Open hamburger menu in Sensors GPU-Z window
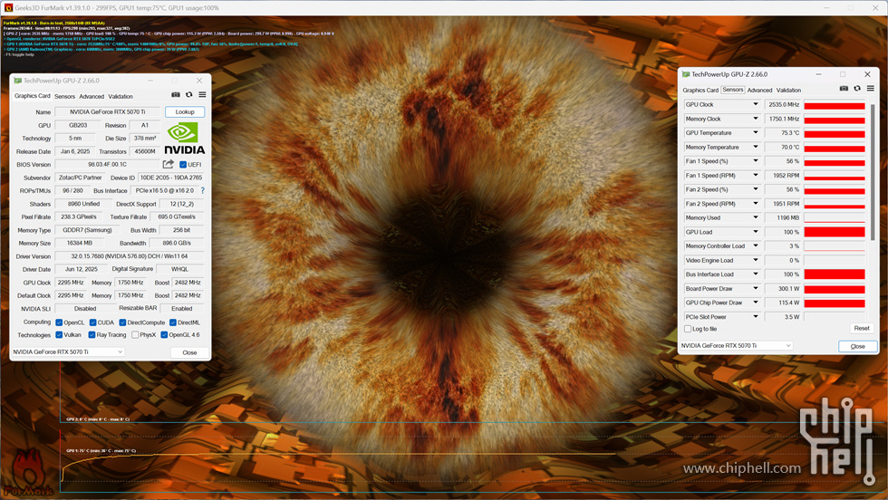The height and width of the screenshot is (500, 888). coord(871,89)
